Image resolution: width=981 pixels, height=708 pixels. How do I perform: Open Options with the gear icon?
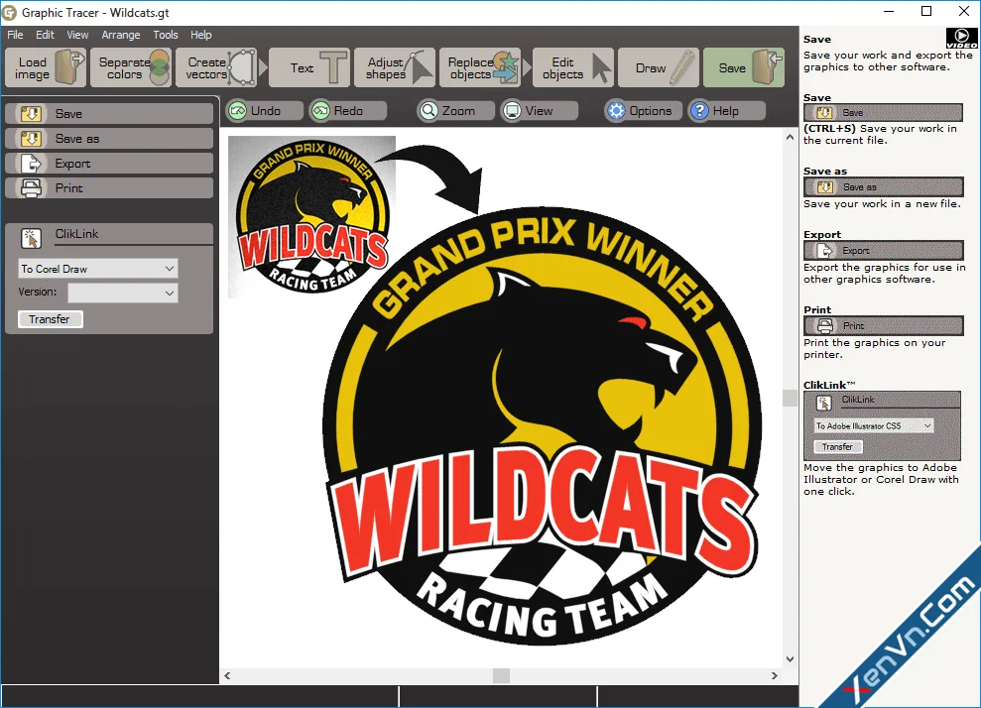641,111
